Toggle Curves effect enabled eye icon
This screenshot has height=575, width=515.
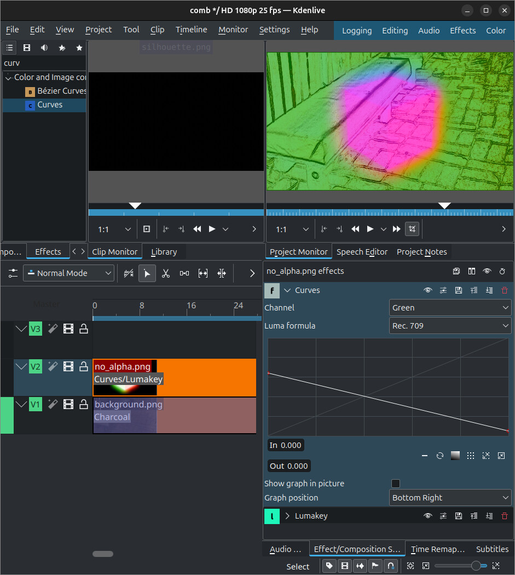(428, 290)
